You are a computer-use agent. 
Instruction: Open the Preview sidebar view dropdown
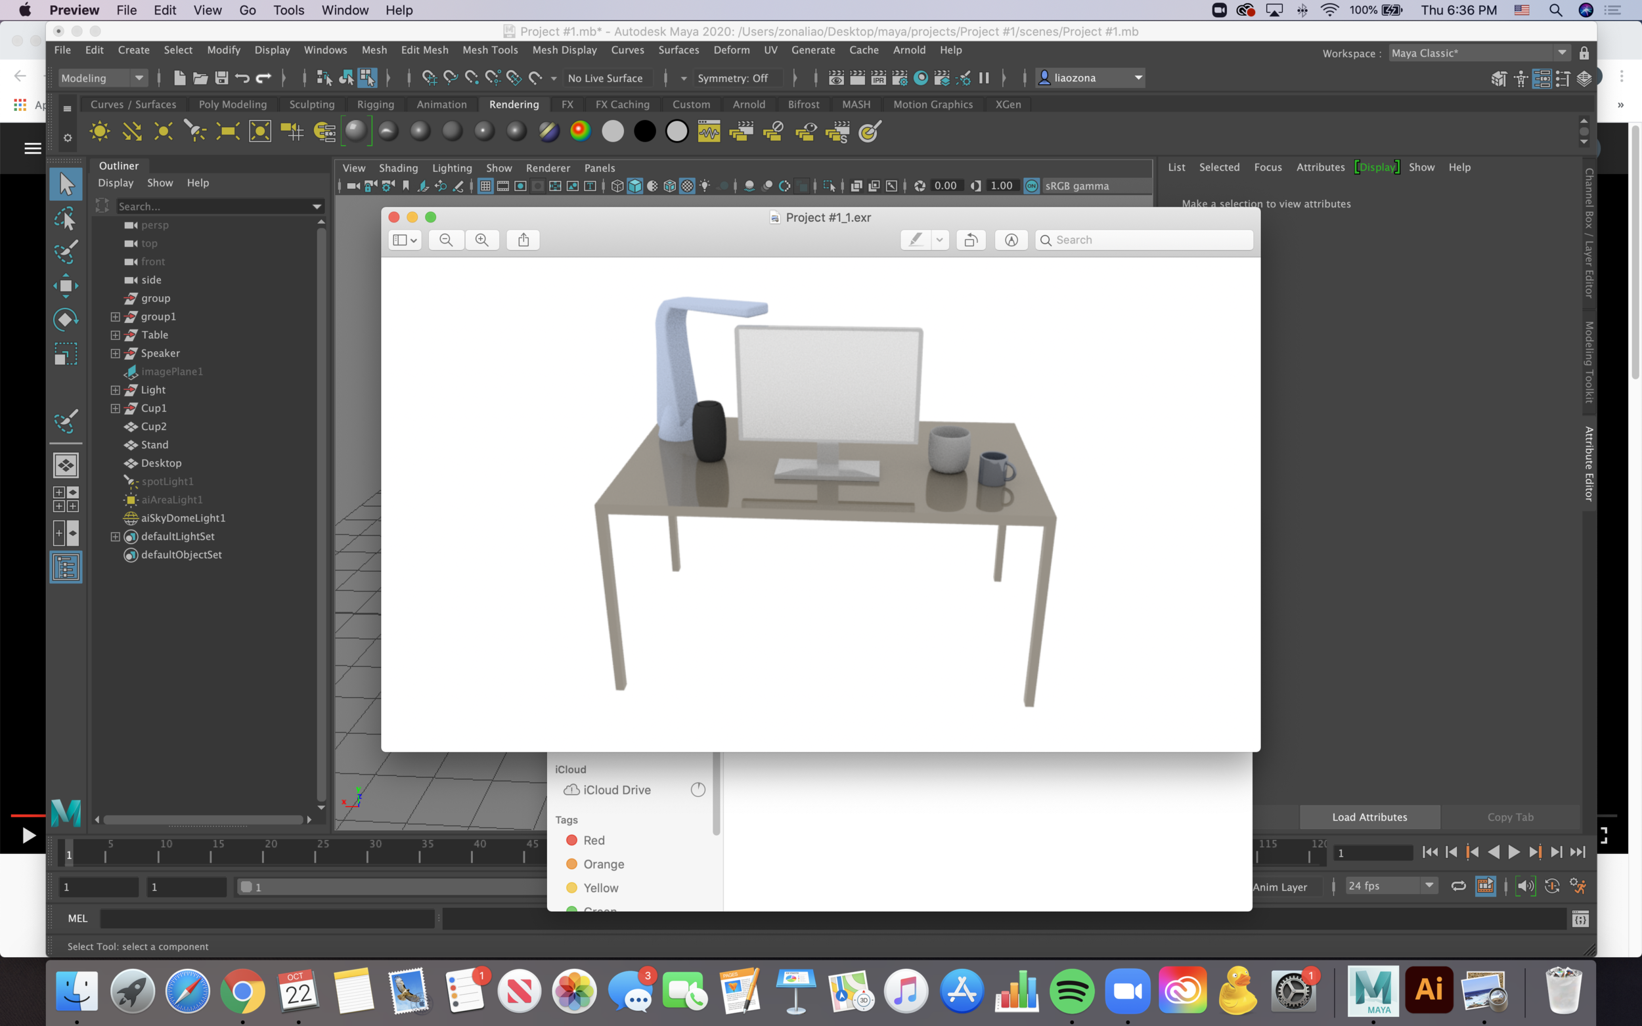(x=405, y=240)
